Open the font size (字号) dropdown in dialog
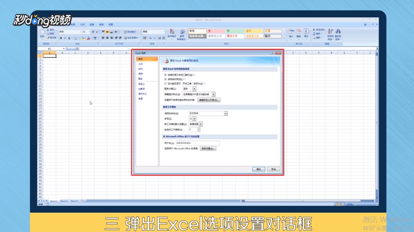Viewport: 414px width, 232px height. 194,118
